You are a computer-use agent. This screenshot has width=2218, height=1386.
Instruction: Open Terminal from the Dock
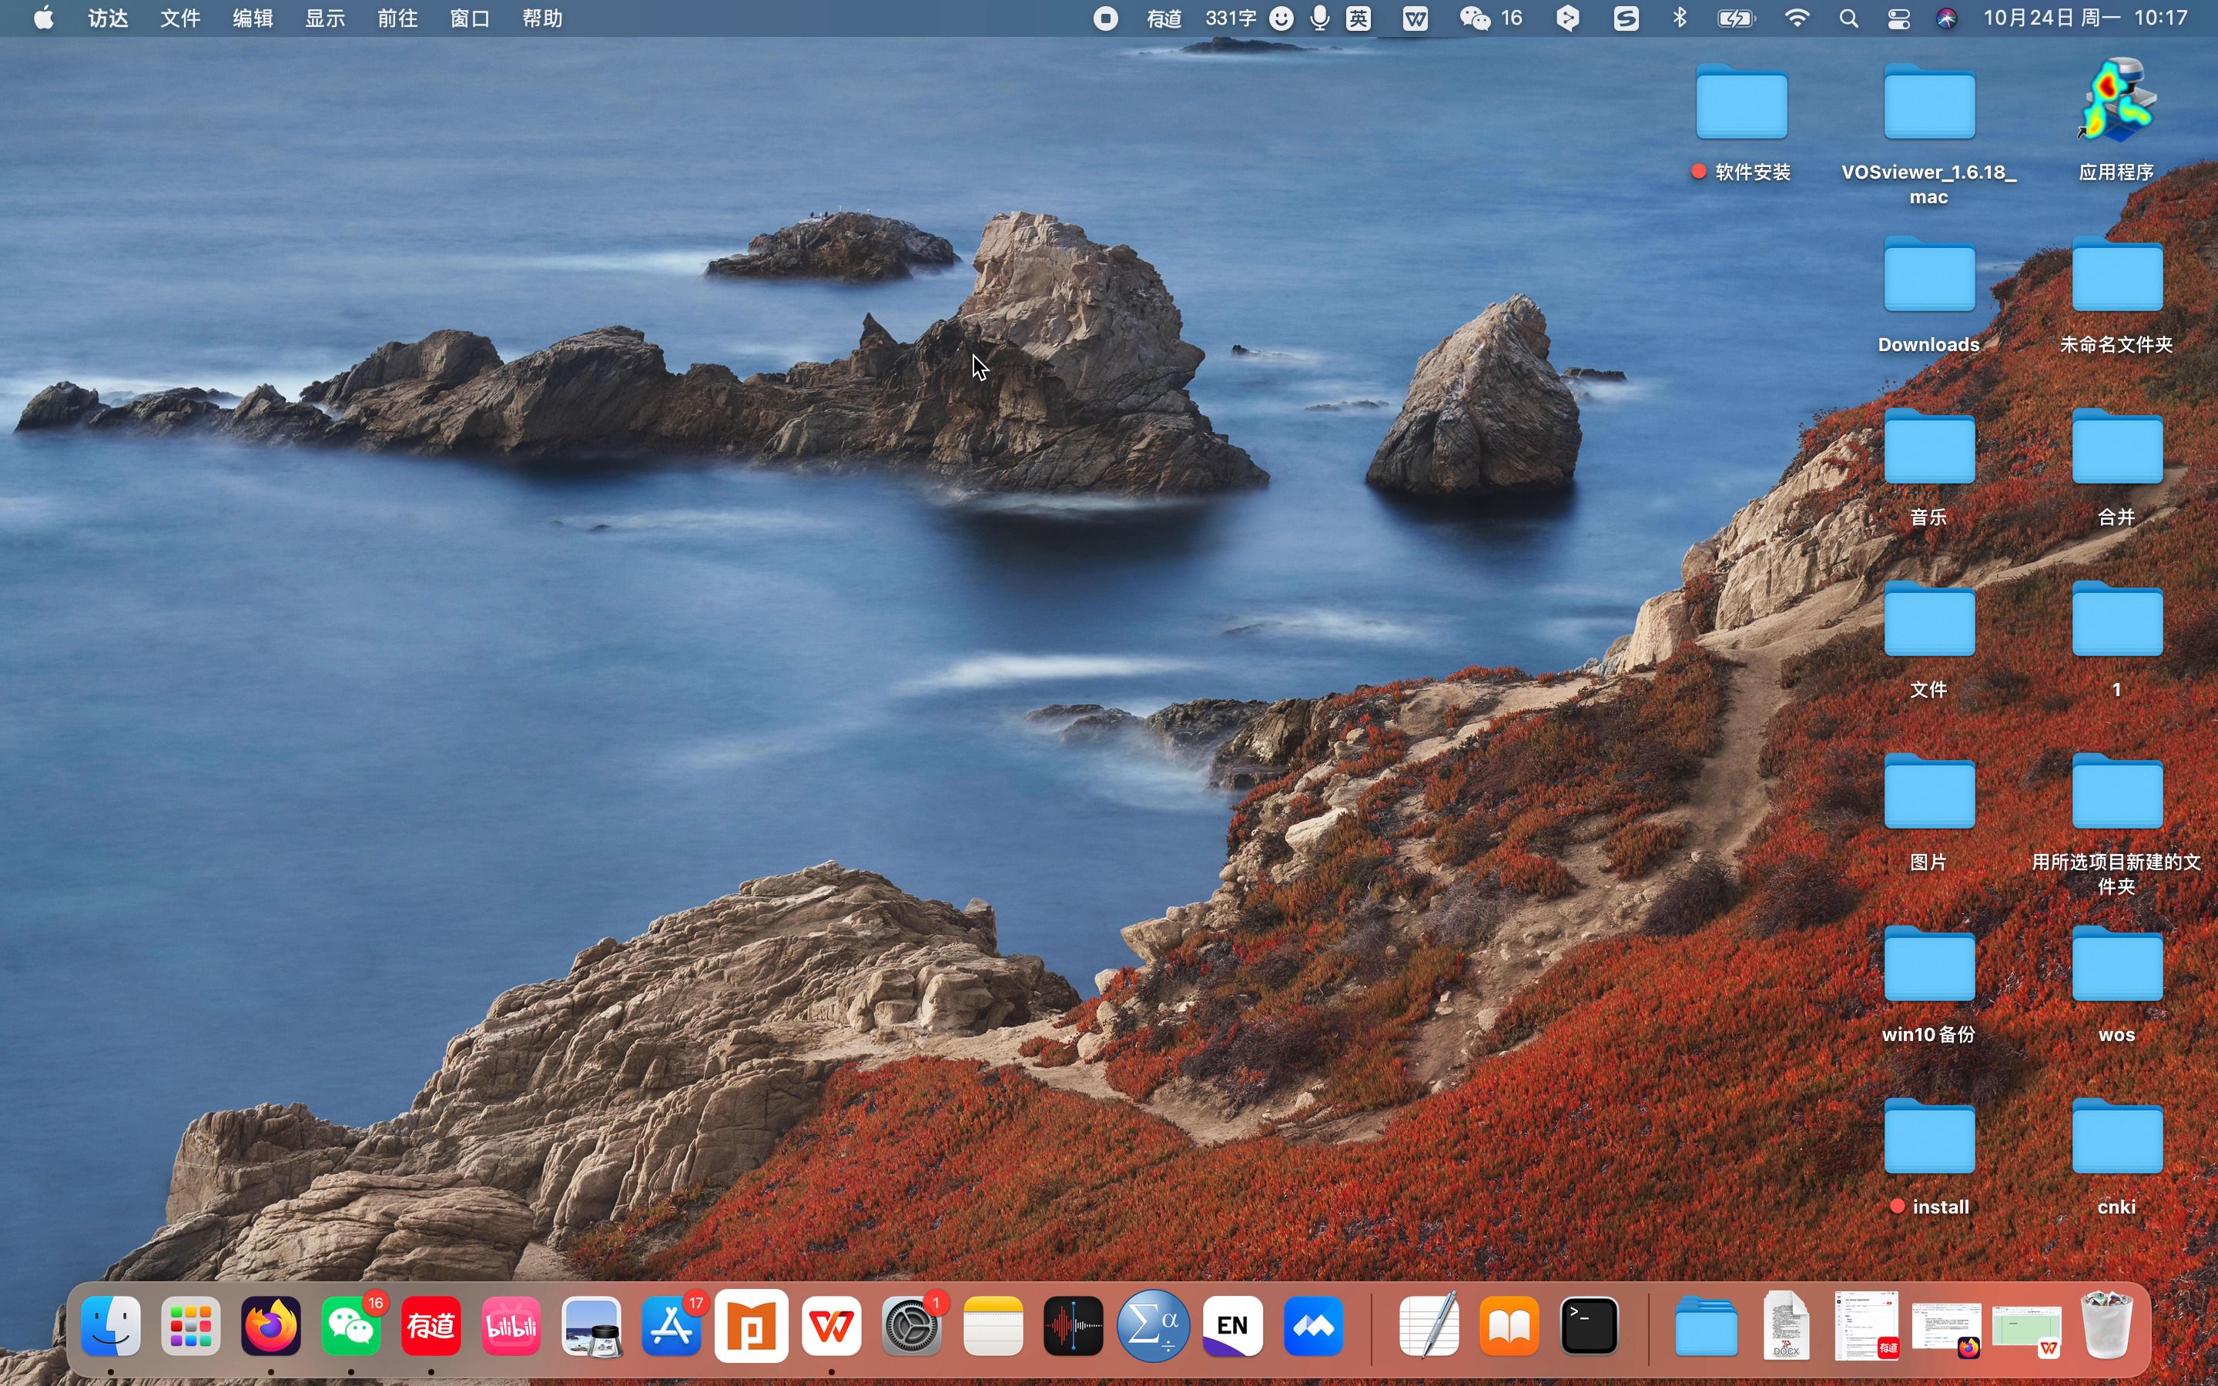1590,1325
